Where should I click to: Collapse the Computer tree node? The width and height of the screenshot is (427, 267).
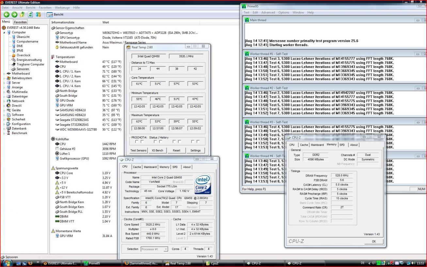(4, 32)
